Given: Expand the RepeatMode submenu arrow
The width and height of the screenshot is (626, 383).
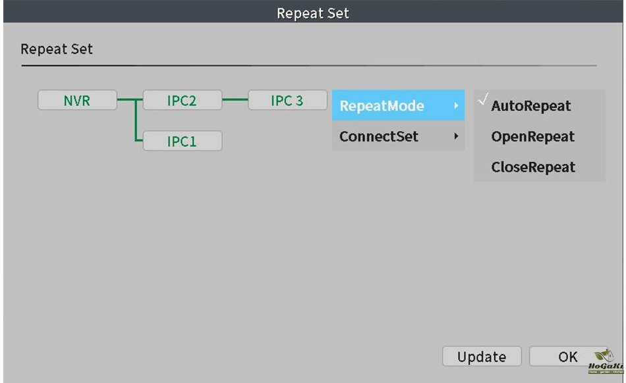Looking at the screenshot, I should point(455,106).
